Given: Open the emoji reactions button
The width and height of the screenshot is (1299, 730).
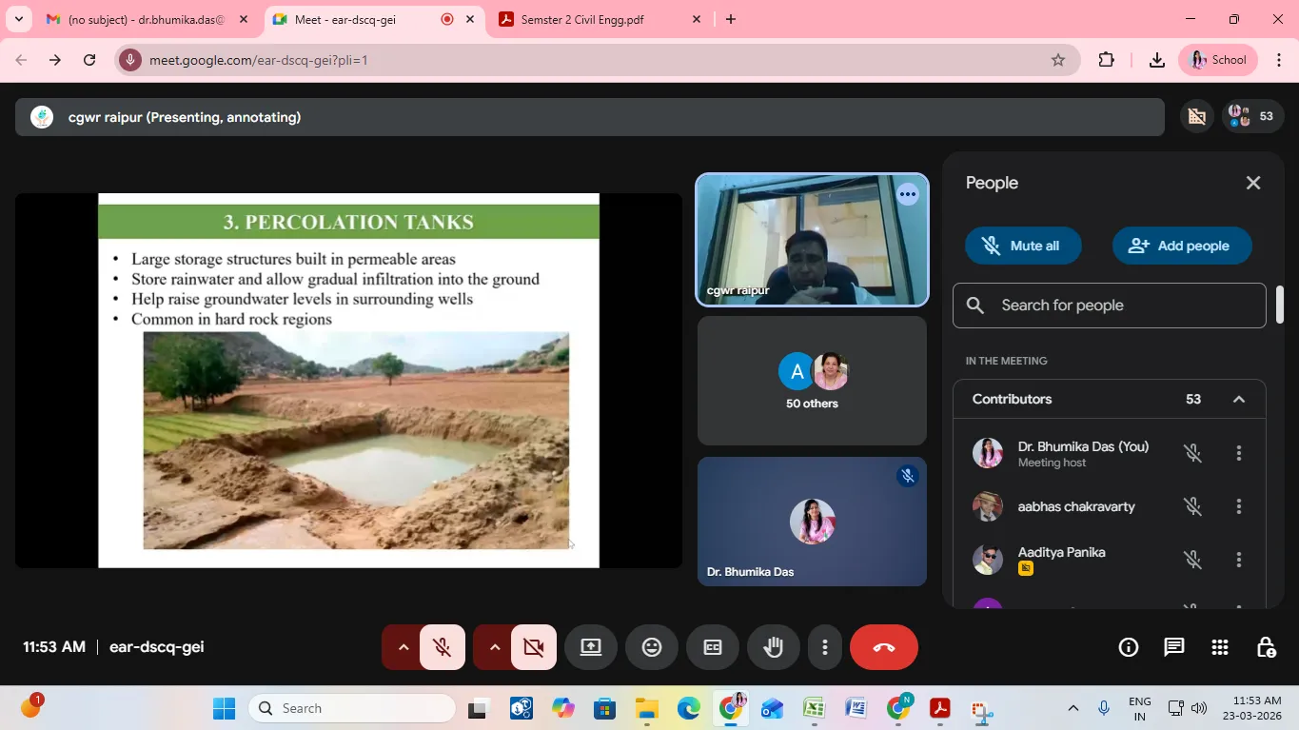Looking at the screenshot, I should tap(652, 647).
